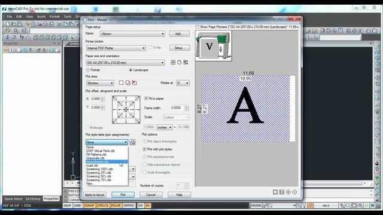Click the blank page icon beside paper size

[180, 62]
